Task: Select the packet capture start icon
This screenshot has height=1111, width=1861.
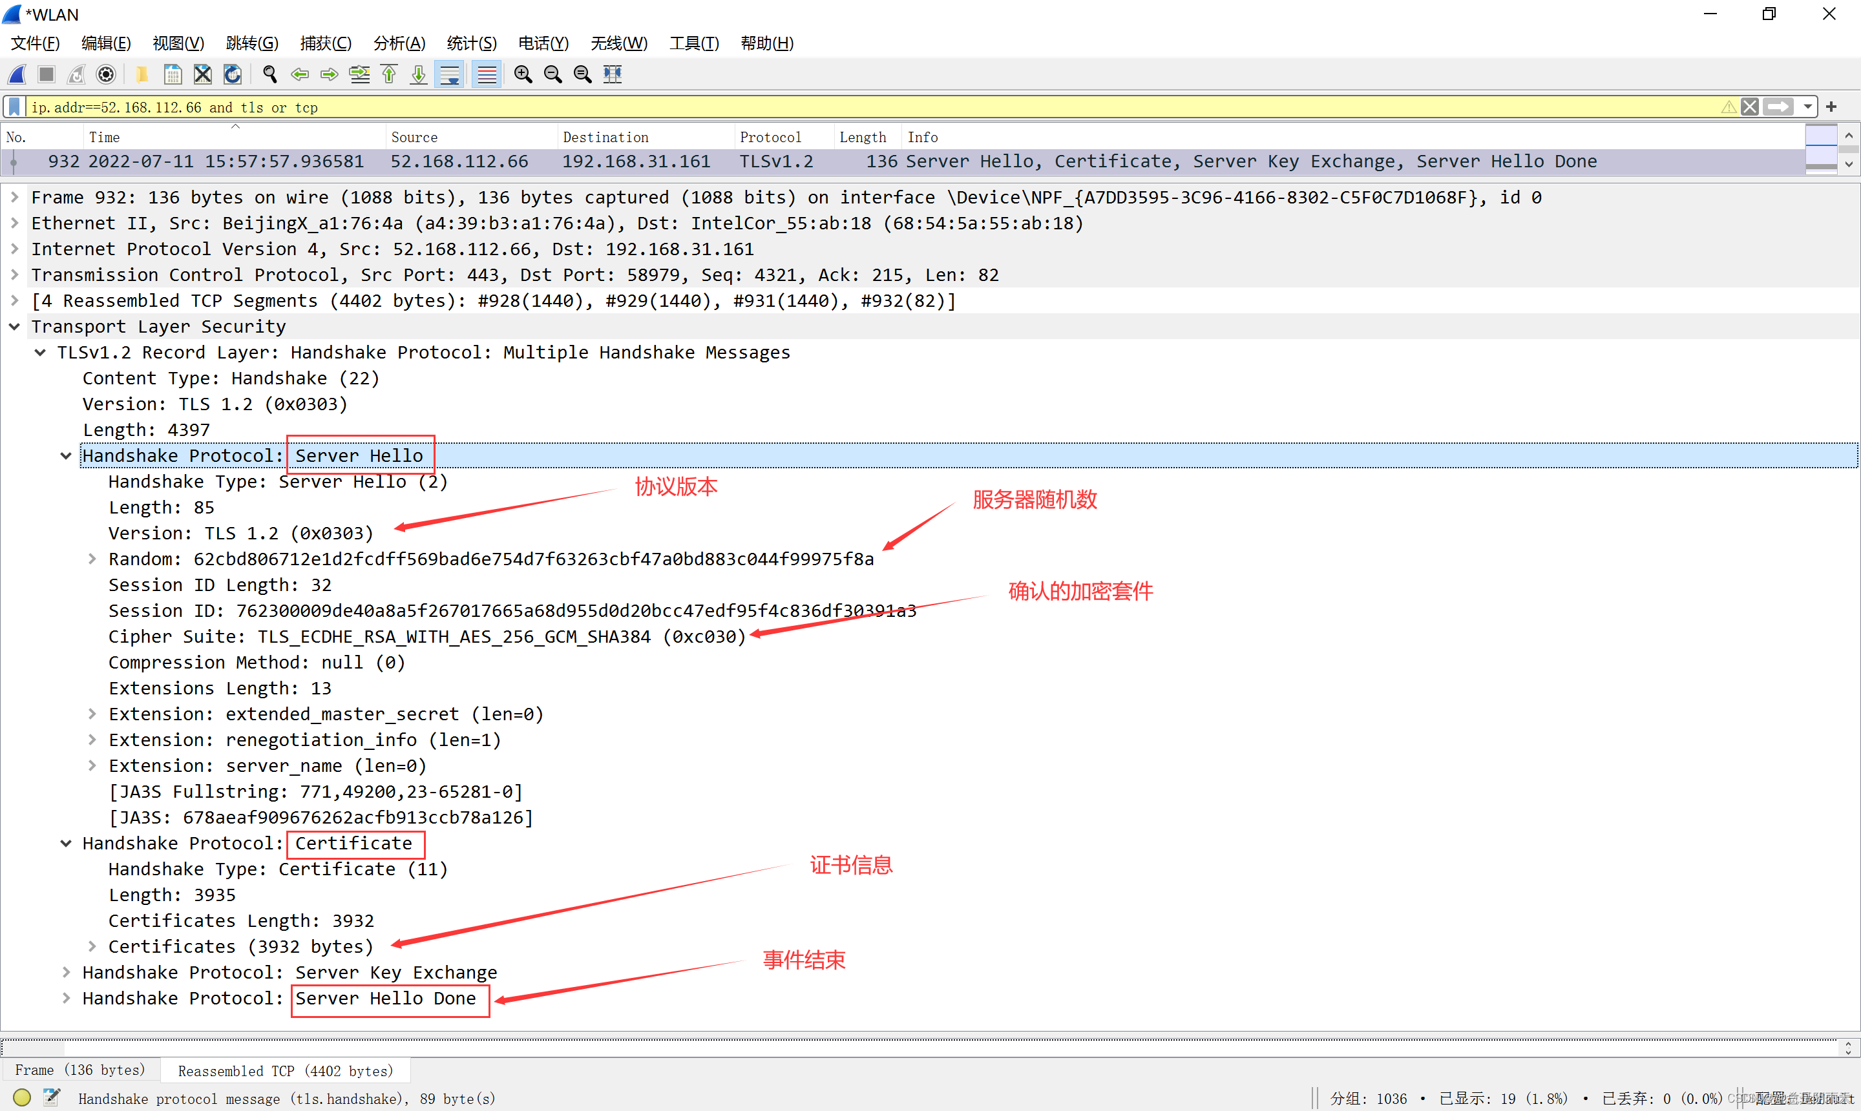Action: 21,74
